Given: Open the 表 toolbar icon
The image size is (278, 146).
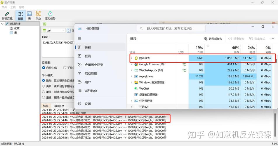Looking at the screenshot, I should tap(29, 15).
